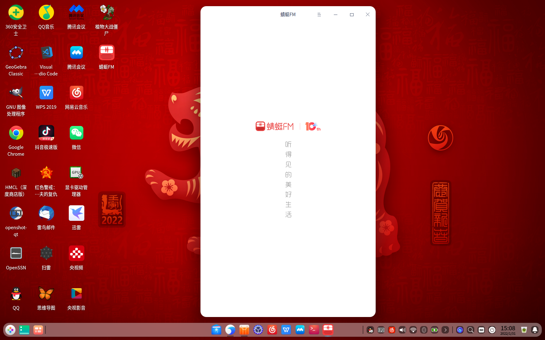Select the openshot-qt desktop icon

16,221
